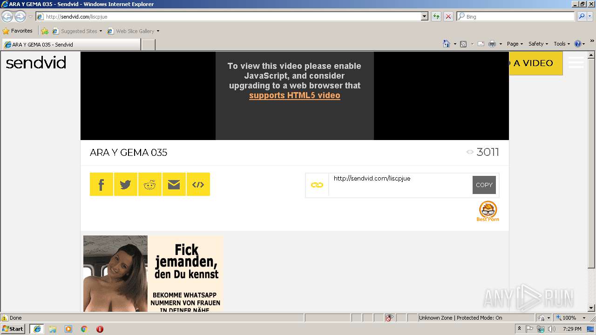Open Web Slice Gallery dropdown
The height and width of the screenshot is (335, 596).
click(133, 31)
